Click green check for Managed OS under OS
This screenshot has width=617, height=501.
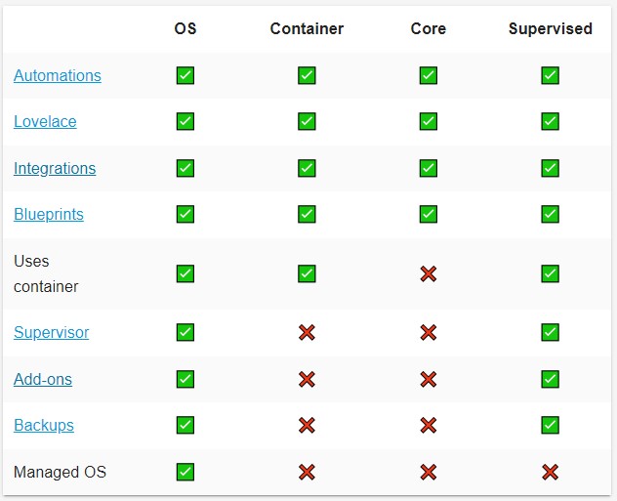point(185,472)
